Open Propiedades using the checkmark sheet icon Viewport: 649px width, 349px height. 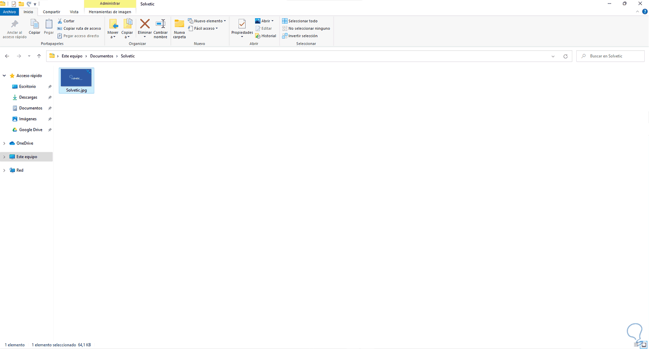coord(242,25)
